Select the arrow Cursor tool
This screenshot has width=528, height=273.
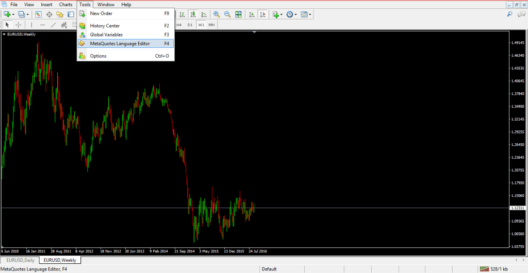(x=7, y=25)
